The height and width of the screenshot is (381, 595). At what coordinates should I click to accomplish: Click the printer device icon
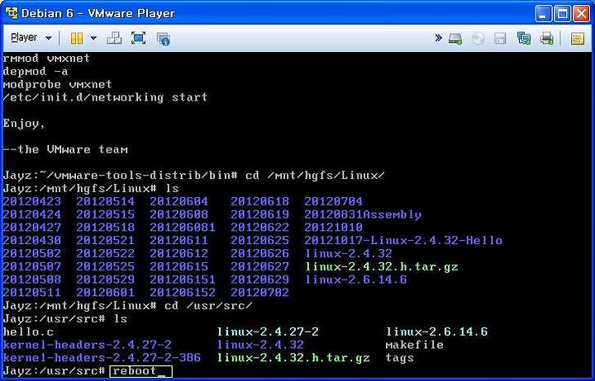pos(547,38)
